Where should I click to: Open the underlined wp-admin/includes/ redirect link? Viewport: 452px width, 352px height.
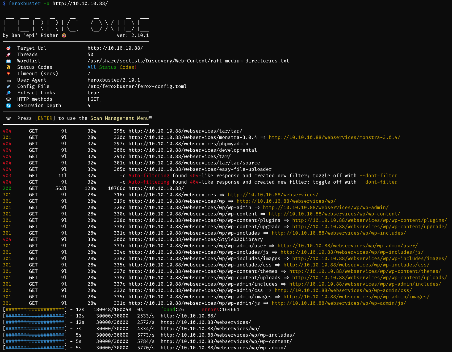coord(365,284)
